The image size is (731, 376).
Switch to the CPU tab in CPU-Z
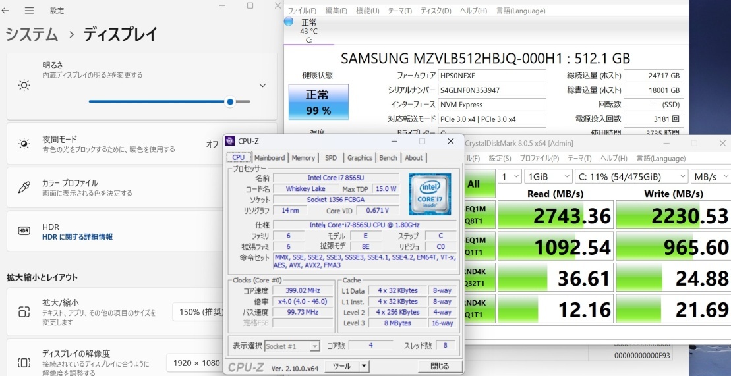(239, 157)
